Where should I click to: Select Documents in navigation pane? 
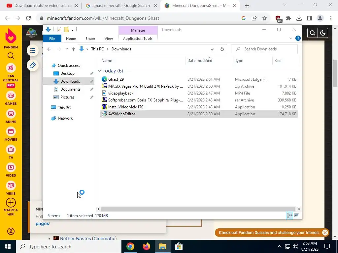point(70,89)
